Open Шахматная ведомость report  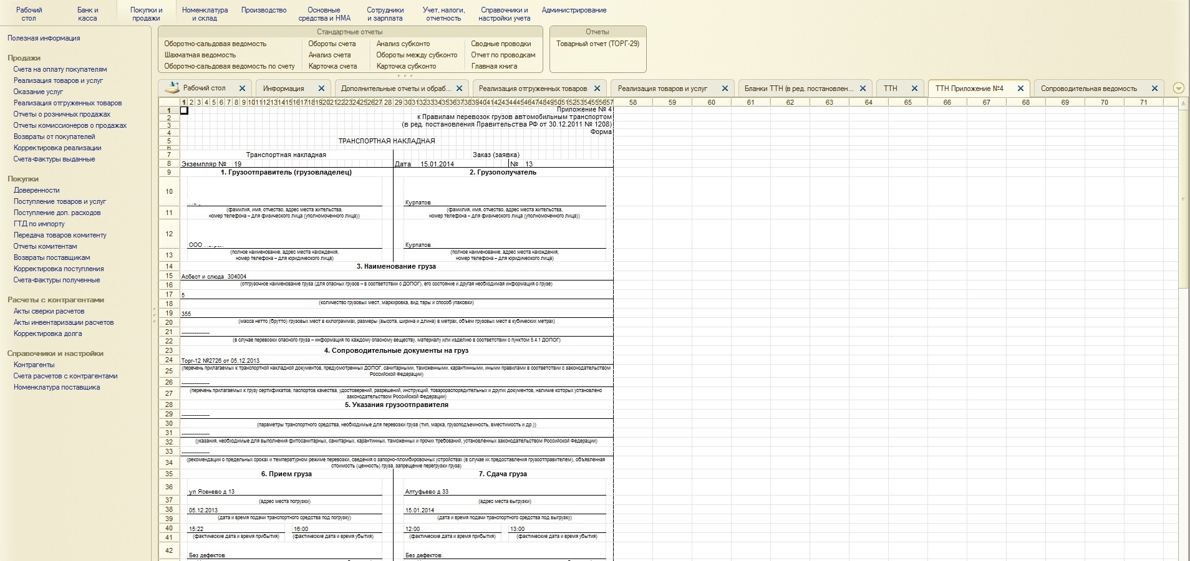[200, 55]
